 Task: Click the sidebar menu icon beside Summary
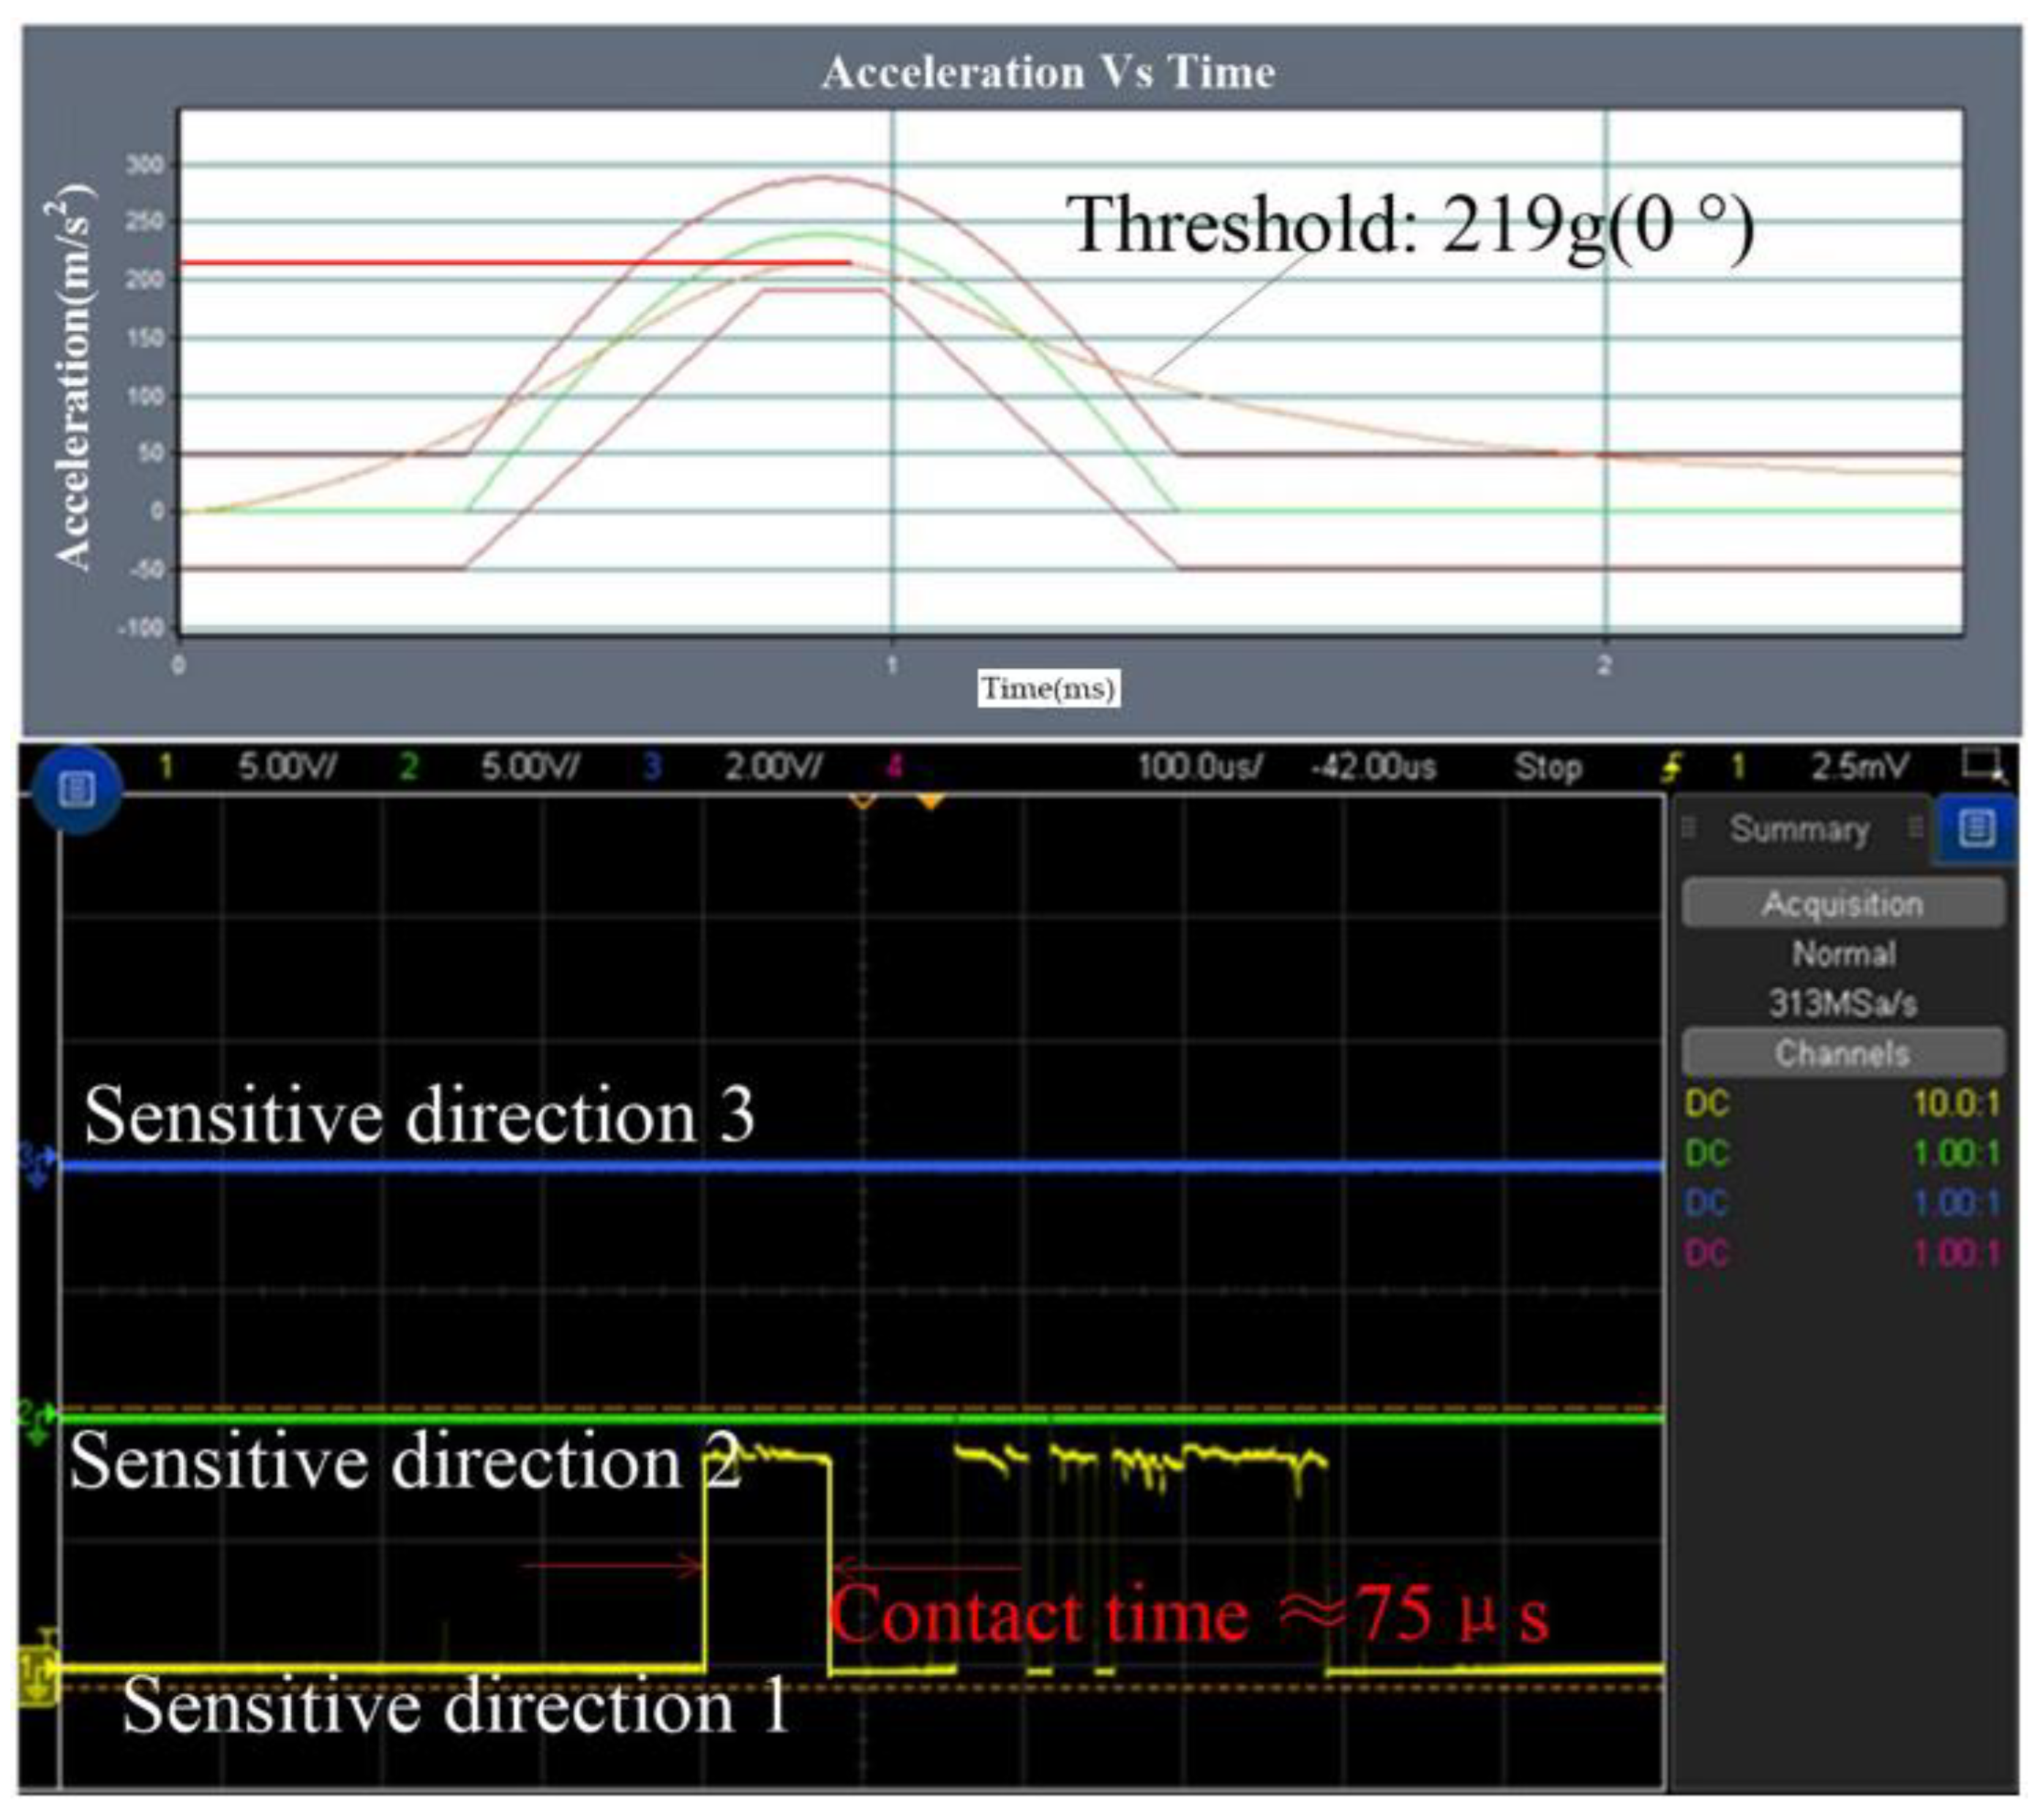1976,828
